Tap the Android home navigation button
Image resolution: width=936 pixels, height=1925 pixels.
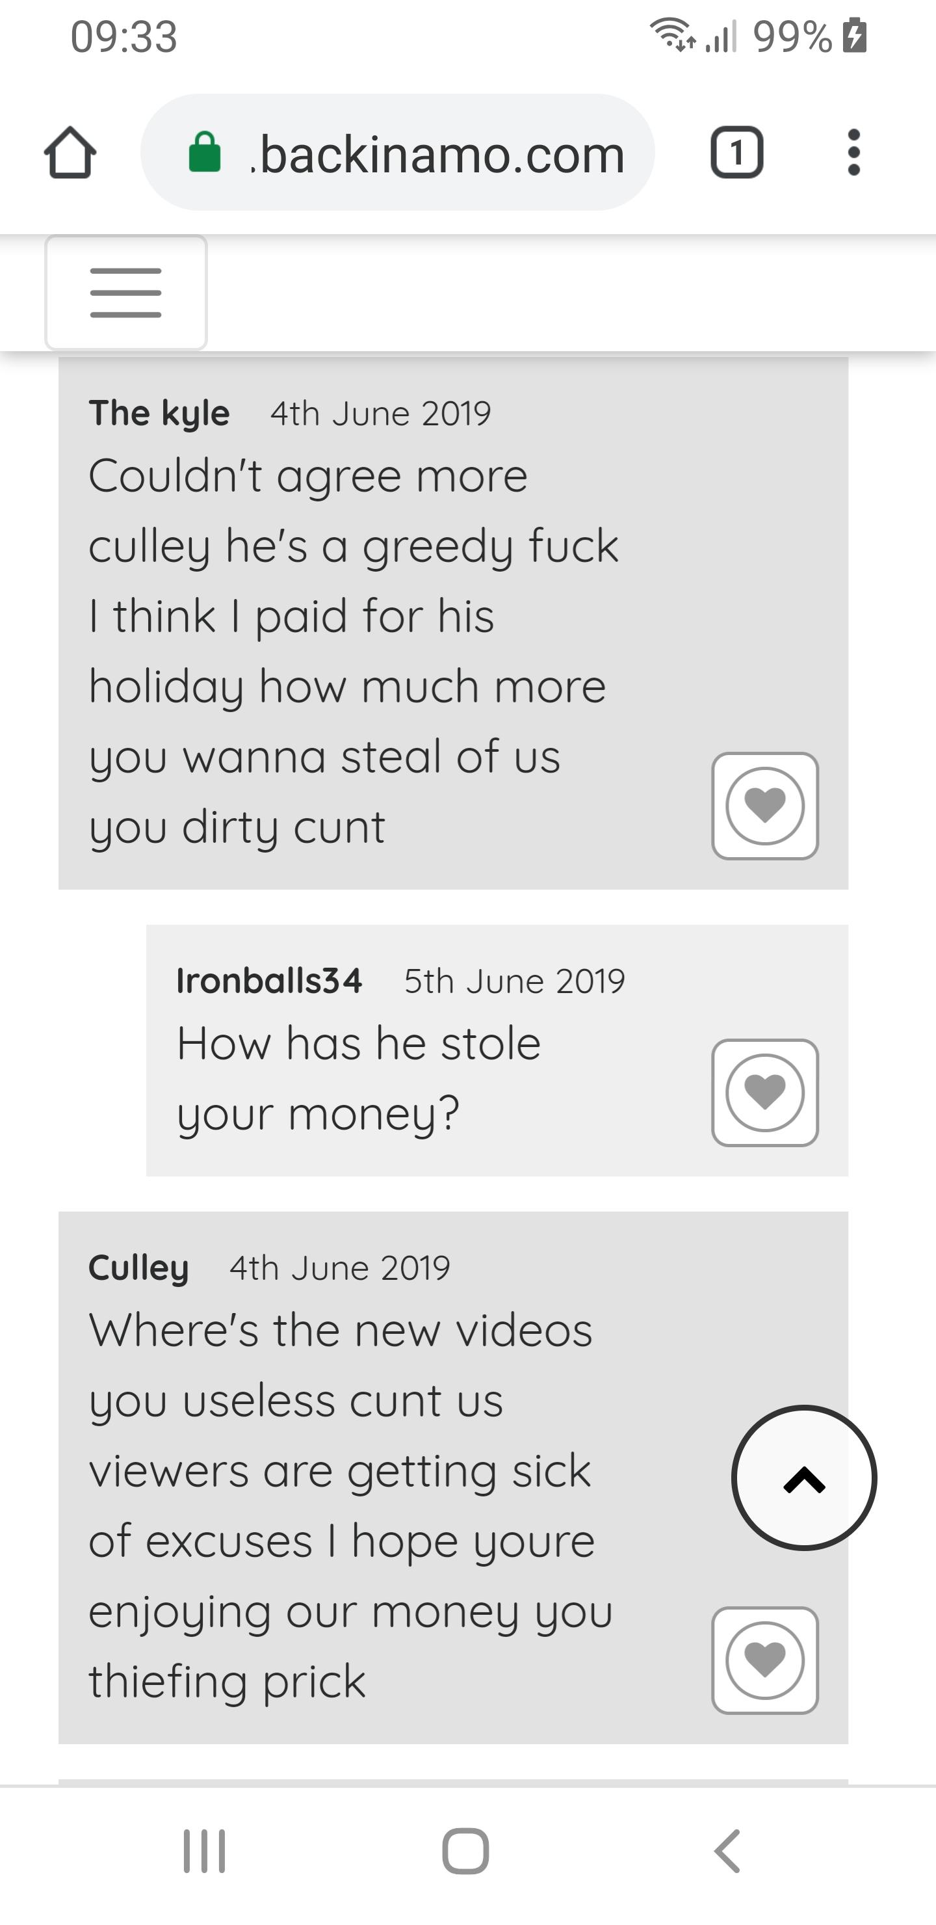tap(465, 1851)
